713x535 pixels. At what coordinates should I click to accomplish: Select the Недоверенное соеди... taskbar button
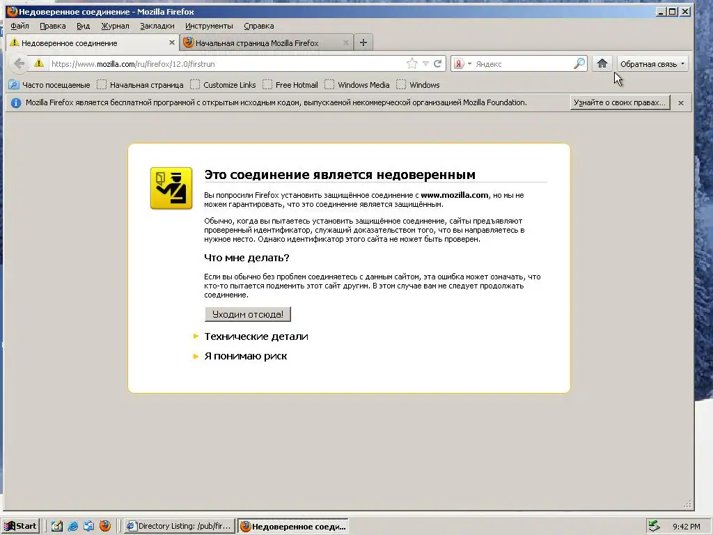[x=293, y=526]
